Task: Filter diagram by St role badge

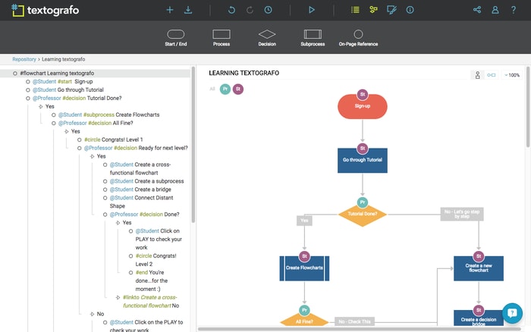Action: (x=238, y=89)
